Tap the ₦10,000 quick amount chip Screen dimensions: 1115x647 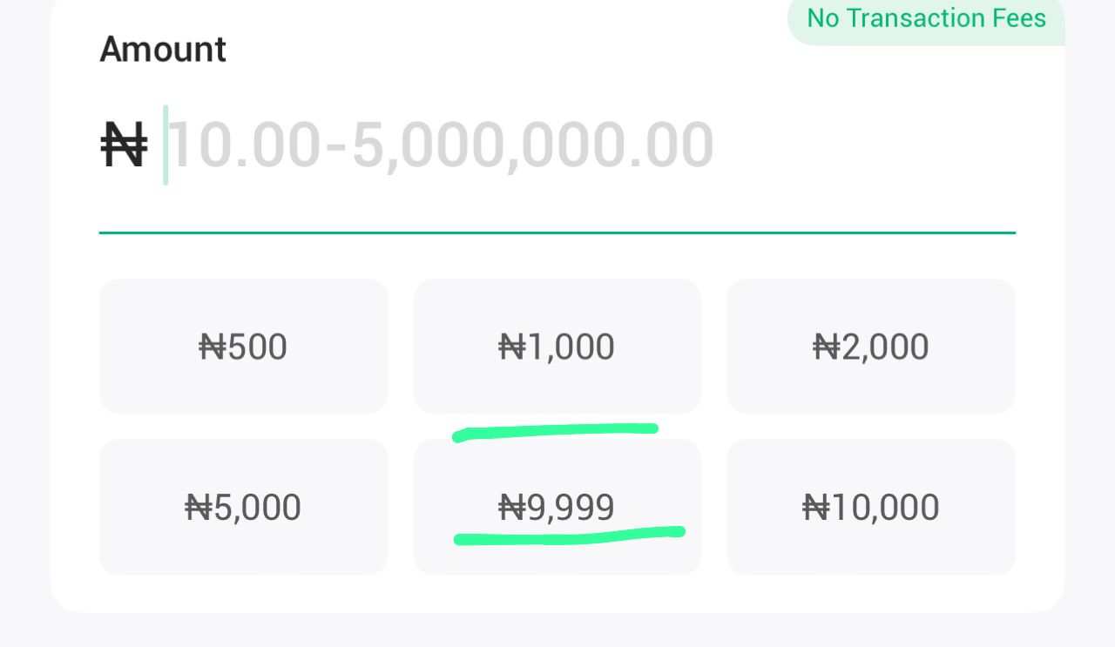click(x=870, y=507)
